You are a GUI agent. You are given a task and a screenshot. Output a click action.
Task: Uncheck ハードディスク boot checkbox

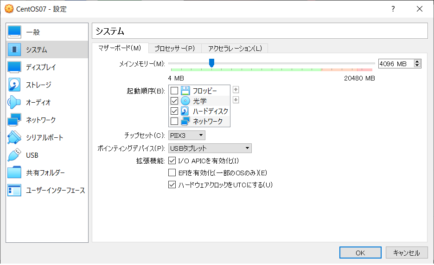click(x=174, y=111)
